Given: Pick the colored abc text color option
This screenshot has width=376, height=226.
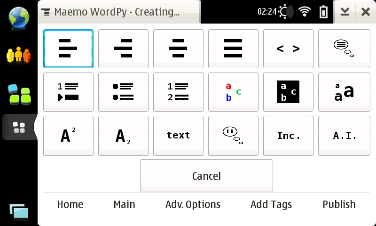Looking at the screenshot, I should coord(233,92).
